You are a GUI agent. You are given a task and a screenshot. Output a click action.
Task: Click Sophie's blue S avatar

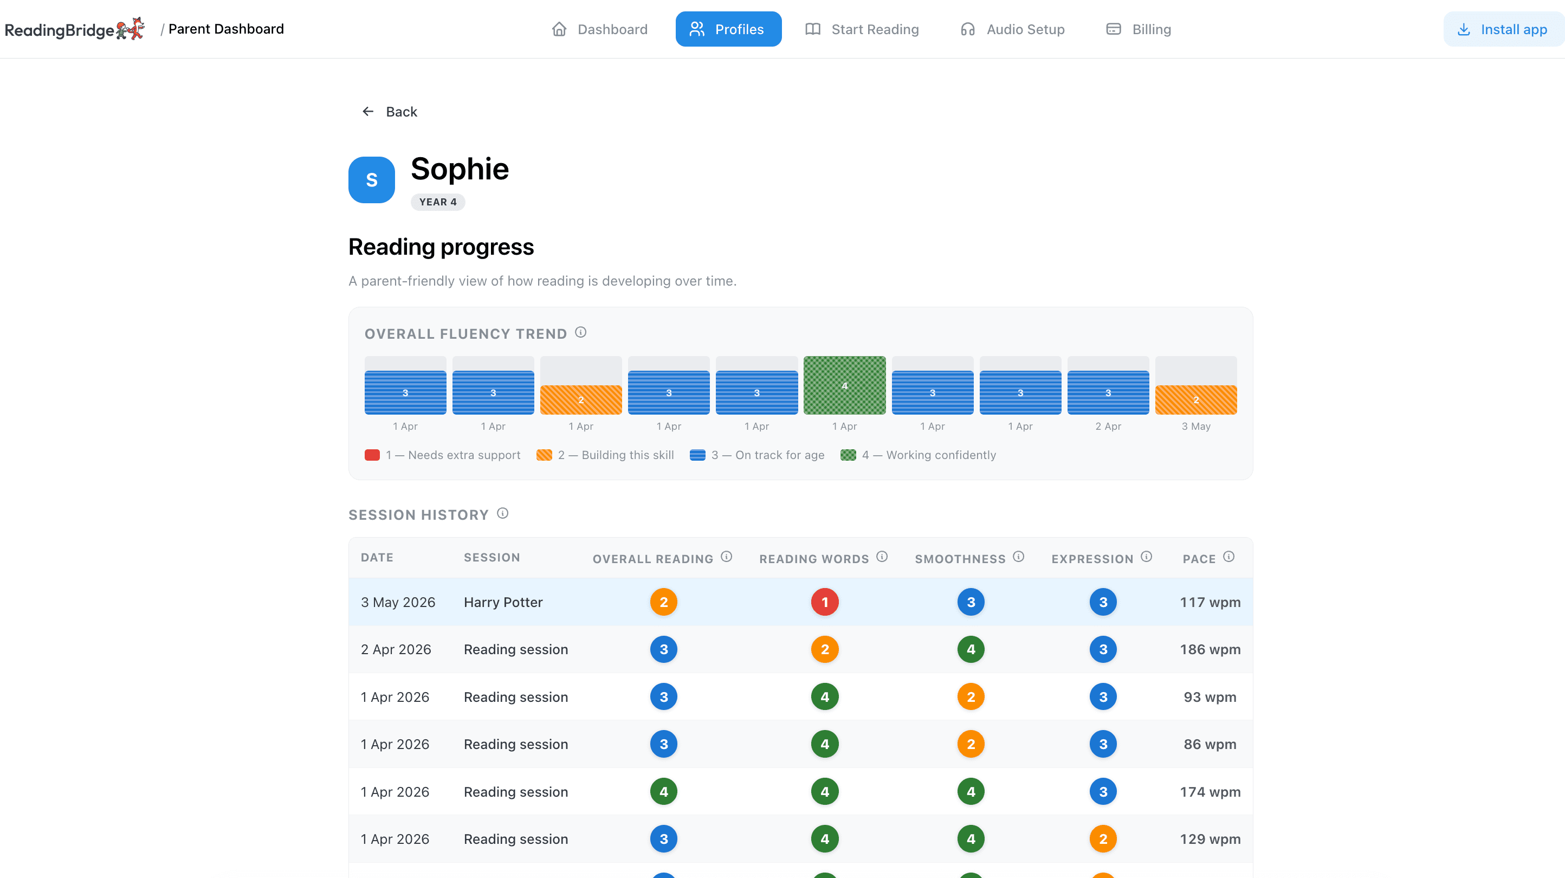[x=372, y=180]
